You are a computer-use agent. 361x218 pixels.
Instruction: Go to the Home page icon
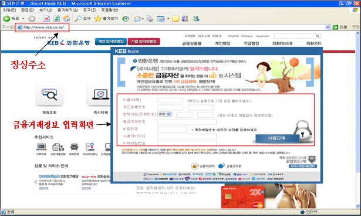click(x=67, y=19)
